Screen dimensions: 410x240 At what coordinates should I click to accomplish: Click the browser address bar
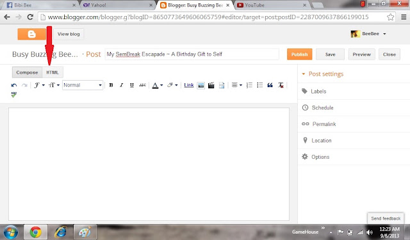[217, 17]
